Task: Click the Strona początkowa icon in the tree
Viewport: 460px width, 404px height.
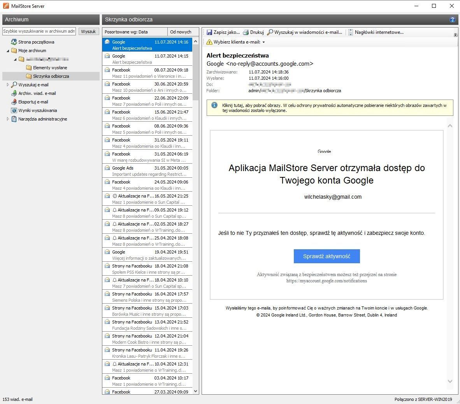Action: point(14,42)
